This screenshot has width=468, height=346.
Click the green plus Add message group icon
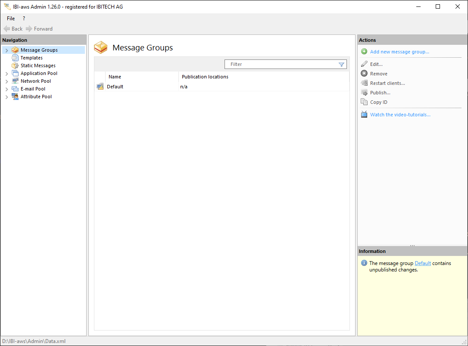click(x=364, y=52)
